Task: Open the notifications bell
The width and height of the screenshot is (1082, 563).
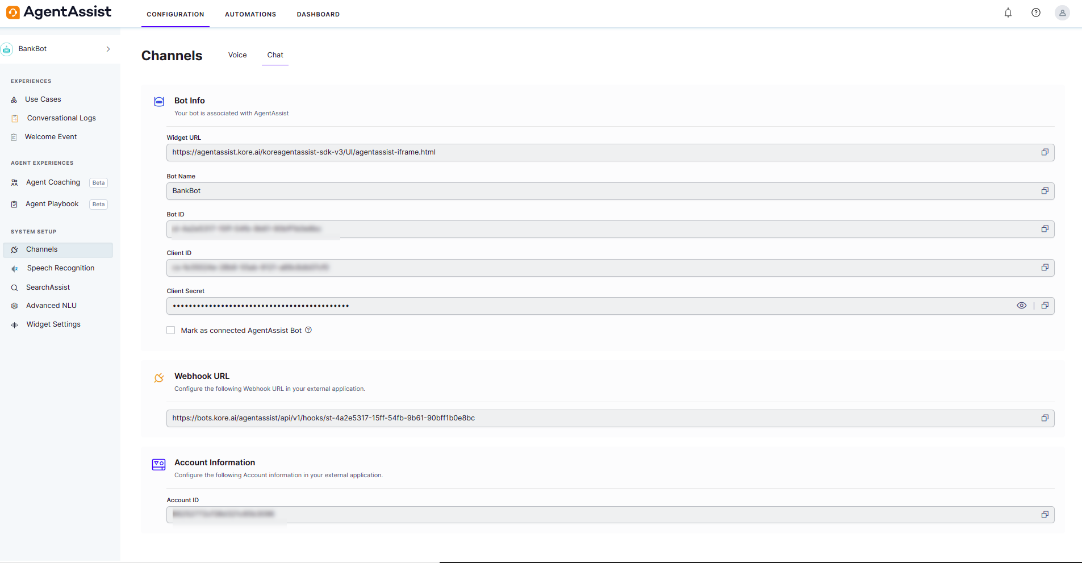Action: tap(1008, 12)
